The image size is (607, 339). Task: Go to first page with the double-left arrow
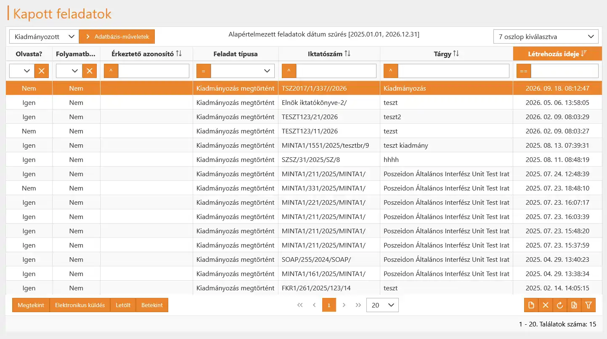pyautogui.click(x=300, y=305)
